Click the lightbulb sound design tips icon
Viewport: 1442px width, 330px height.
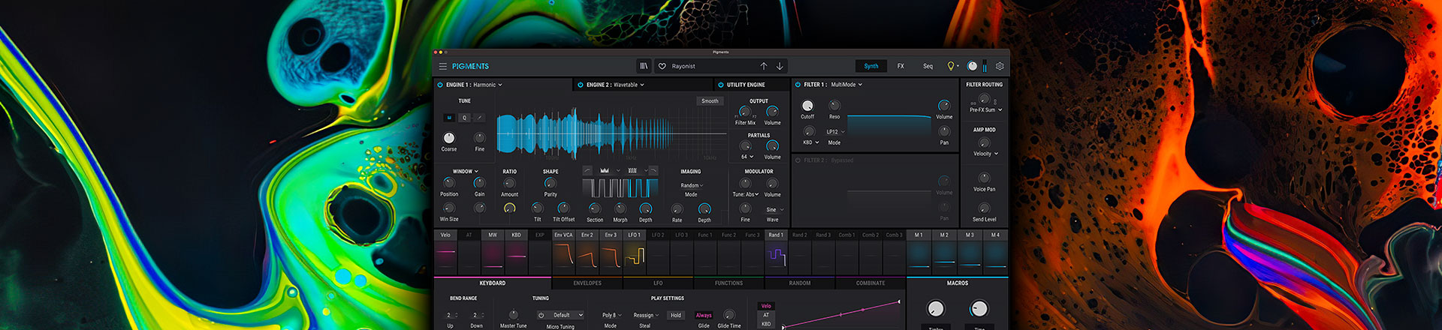click(951, 66)
